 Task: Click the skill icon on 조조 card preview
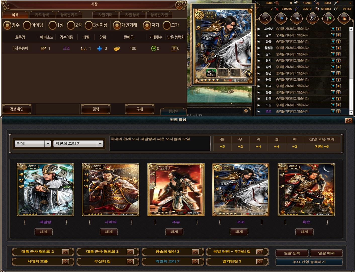click(x=211, y=73)
